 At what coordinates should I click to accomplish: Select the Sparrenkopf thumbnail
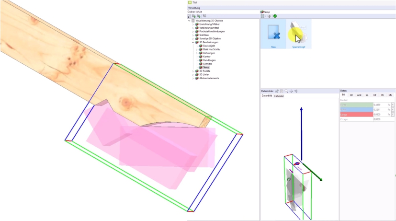[x=299, y=34]
